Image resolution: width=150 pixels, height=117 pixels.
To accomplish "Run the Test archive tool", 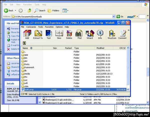I will click(49, 34).
